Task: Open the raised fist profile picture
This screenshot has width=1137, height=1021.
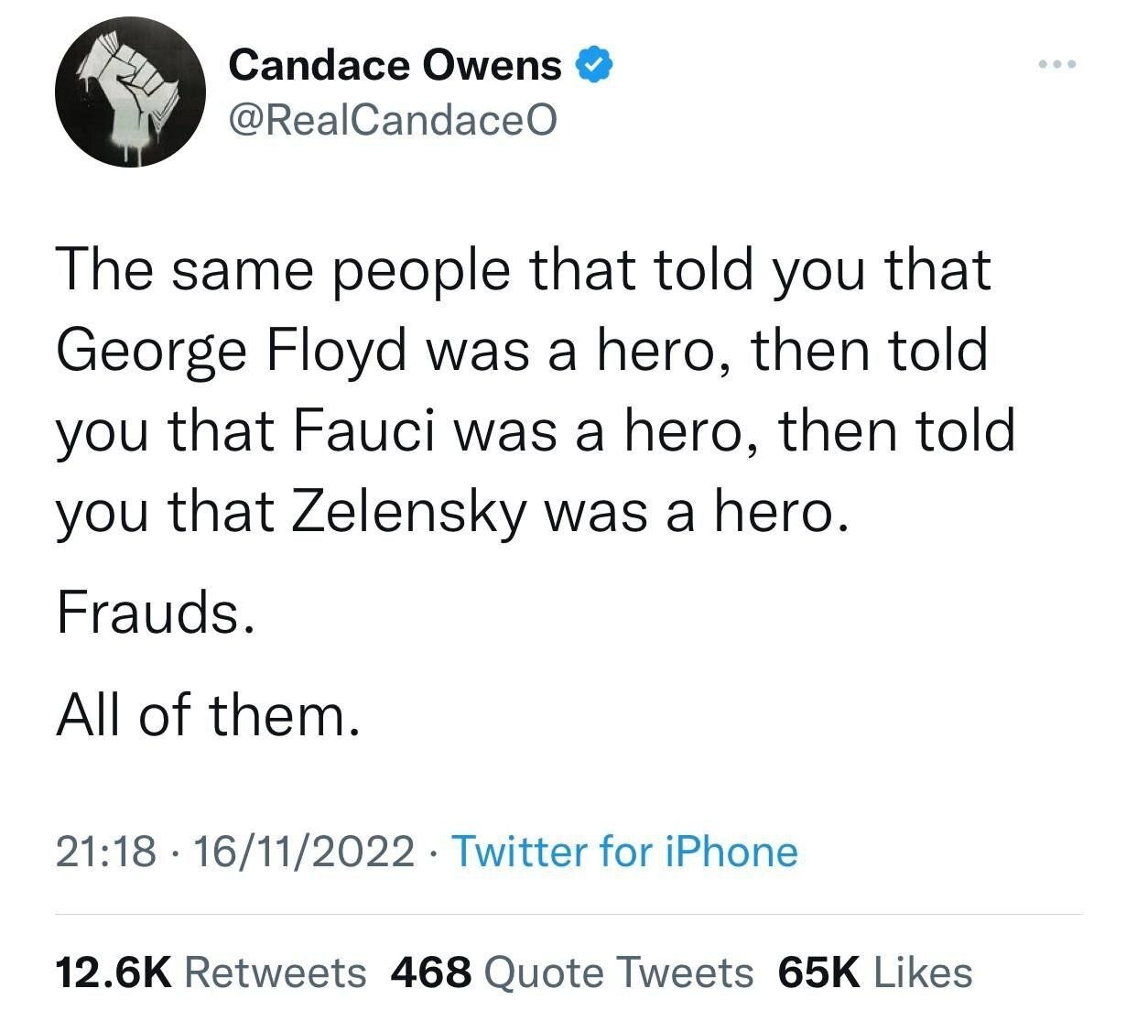Action: (x=130, y=92)
